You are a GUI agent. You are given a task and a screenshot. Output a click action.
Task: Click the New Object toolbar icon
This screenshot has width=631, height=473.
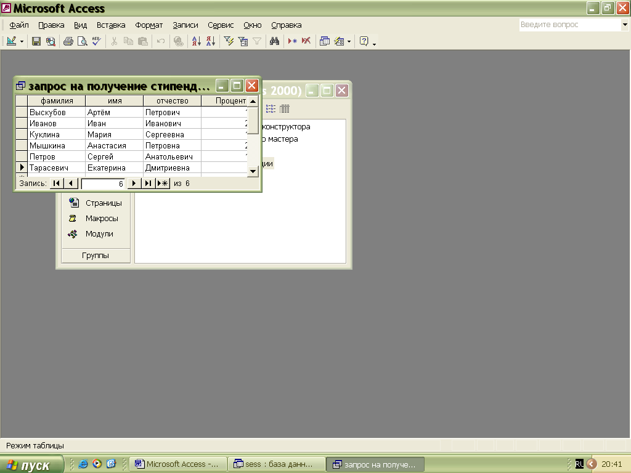coord(340,41)
